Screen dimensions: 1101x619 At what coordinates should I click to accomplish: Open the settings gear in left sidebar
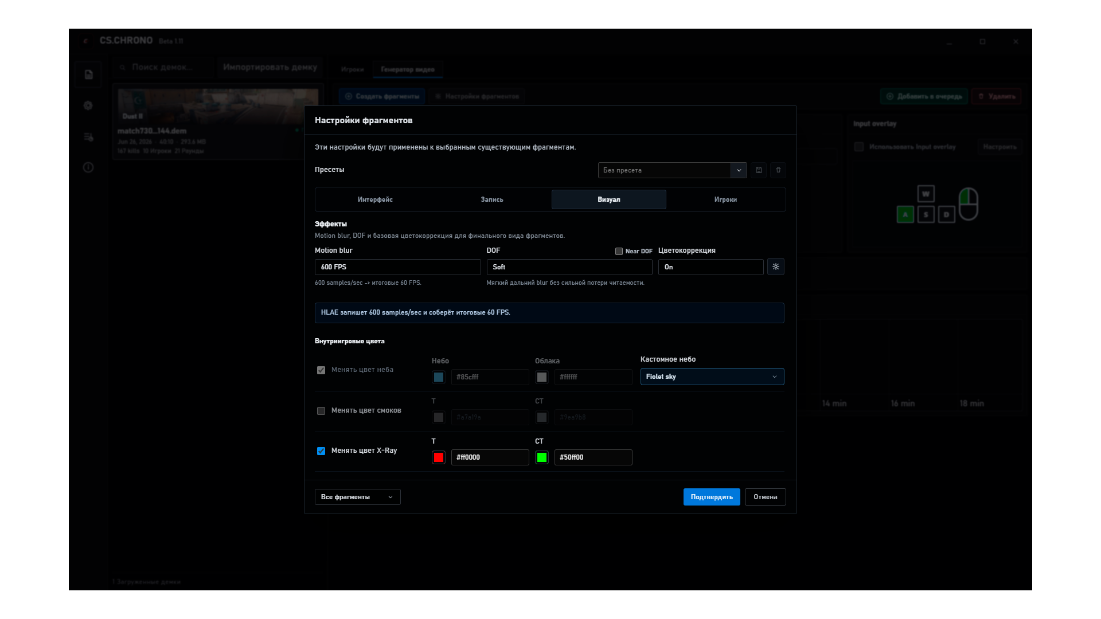pyautogui.click(x=88, y=105)
